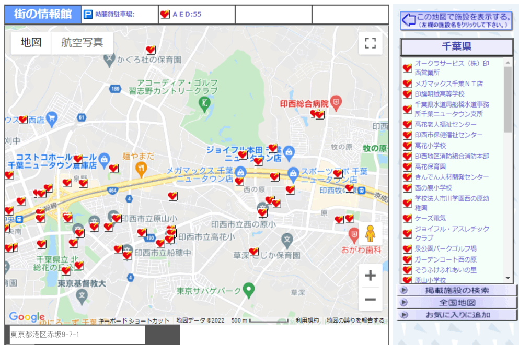Switch to 地図 map view
The height and width of the screenshot is (345, 519).
(x=31, y=43)
